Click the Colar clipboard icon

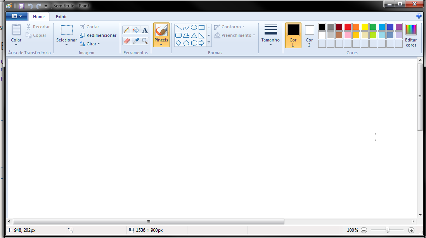(x=16, y=29)
